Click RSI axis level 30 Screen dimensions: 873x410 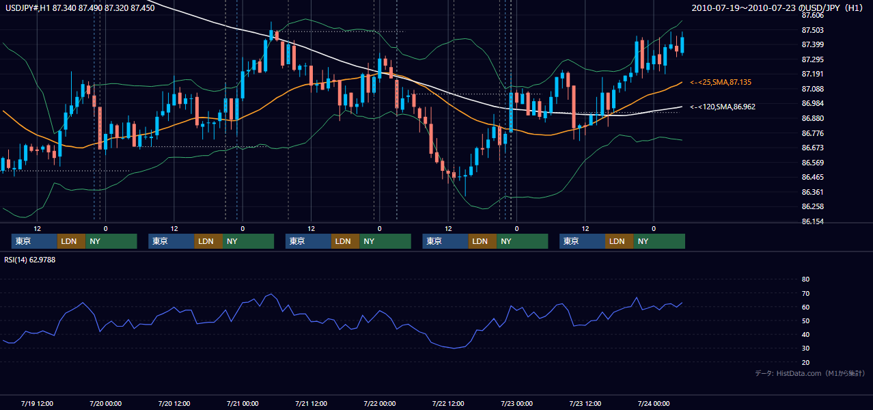[805, 348]
